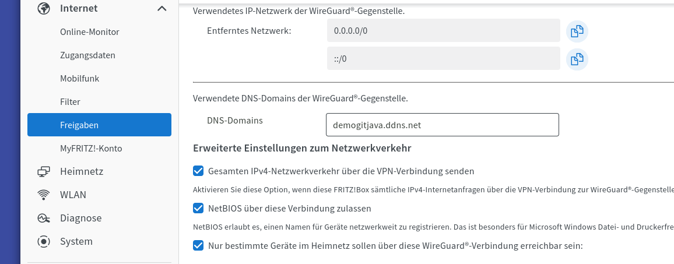Open the Zugangsdaten page
This screenshot has width=674, height=264.
pyautogui.click(x=87, y=55)
